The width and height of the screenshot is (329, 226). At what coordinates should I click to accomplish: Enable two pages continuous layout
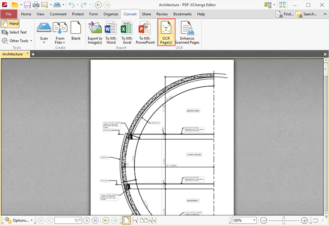point(153,220)
